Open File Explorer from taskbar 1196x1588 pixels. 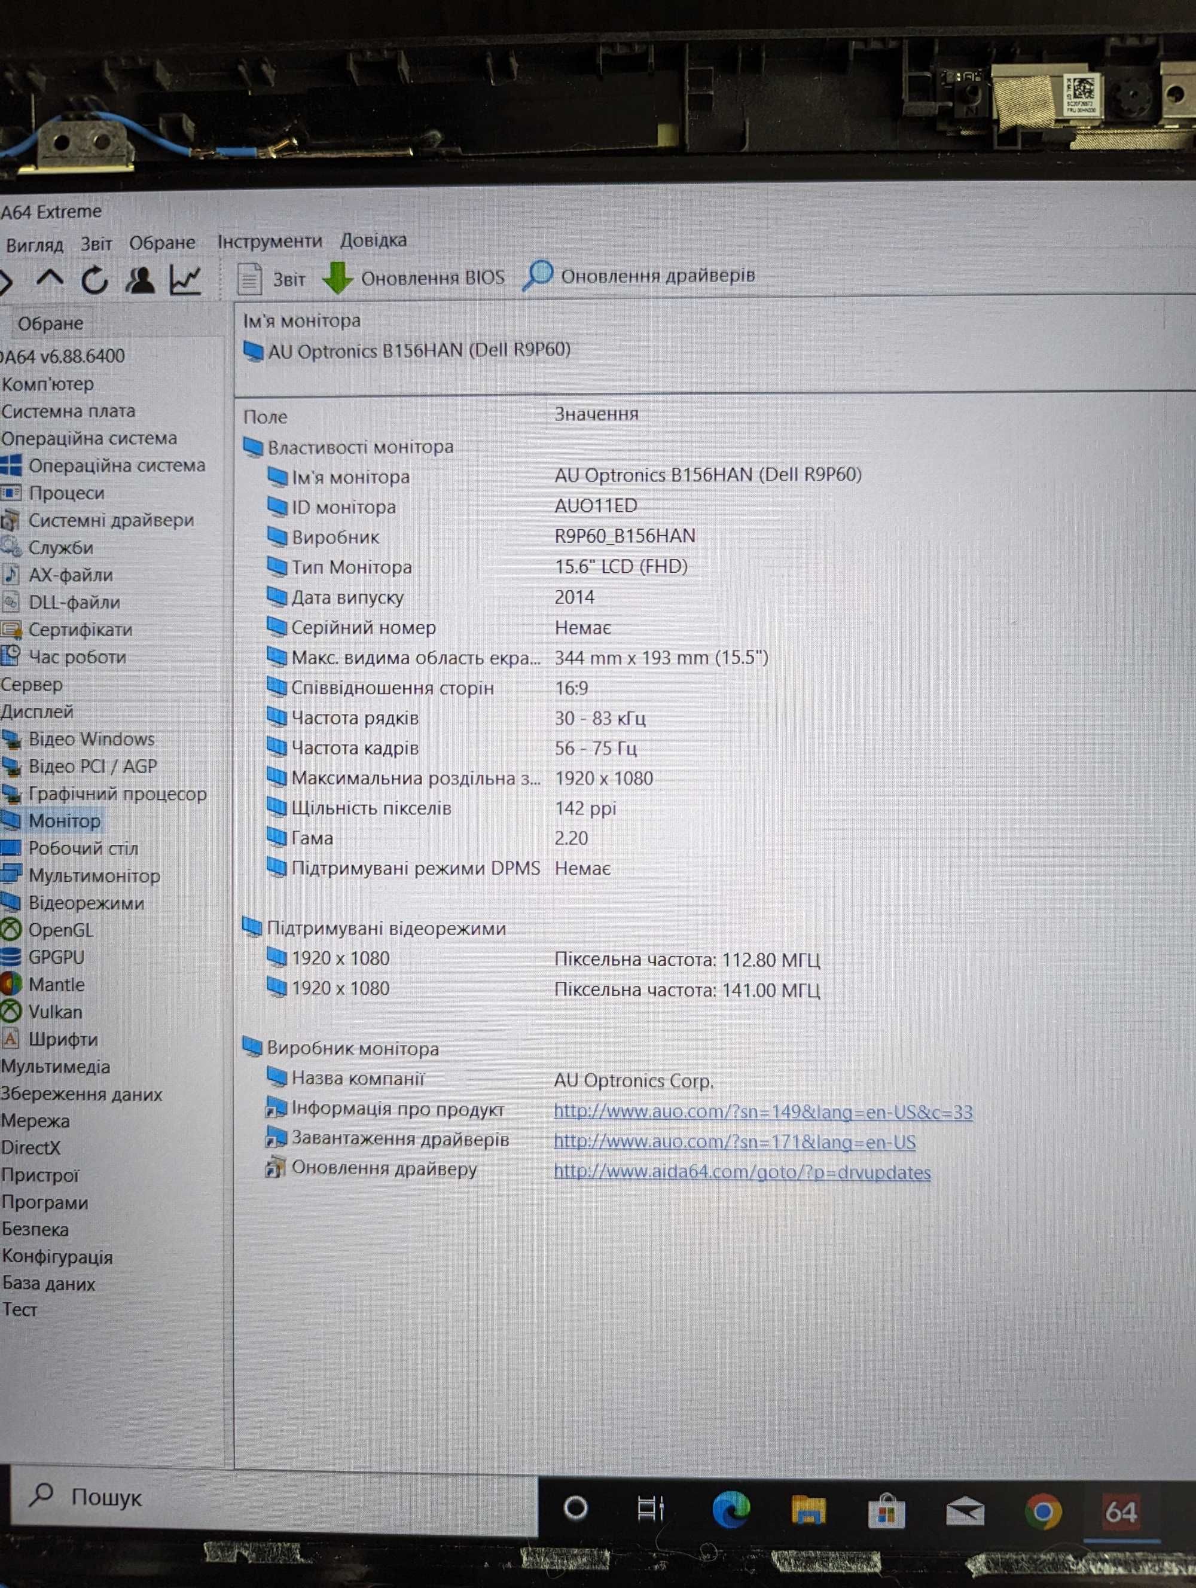pos(808,1510)
